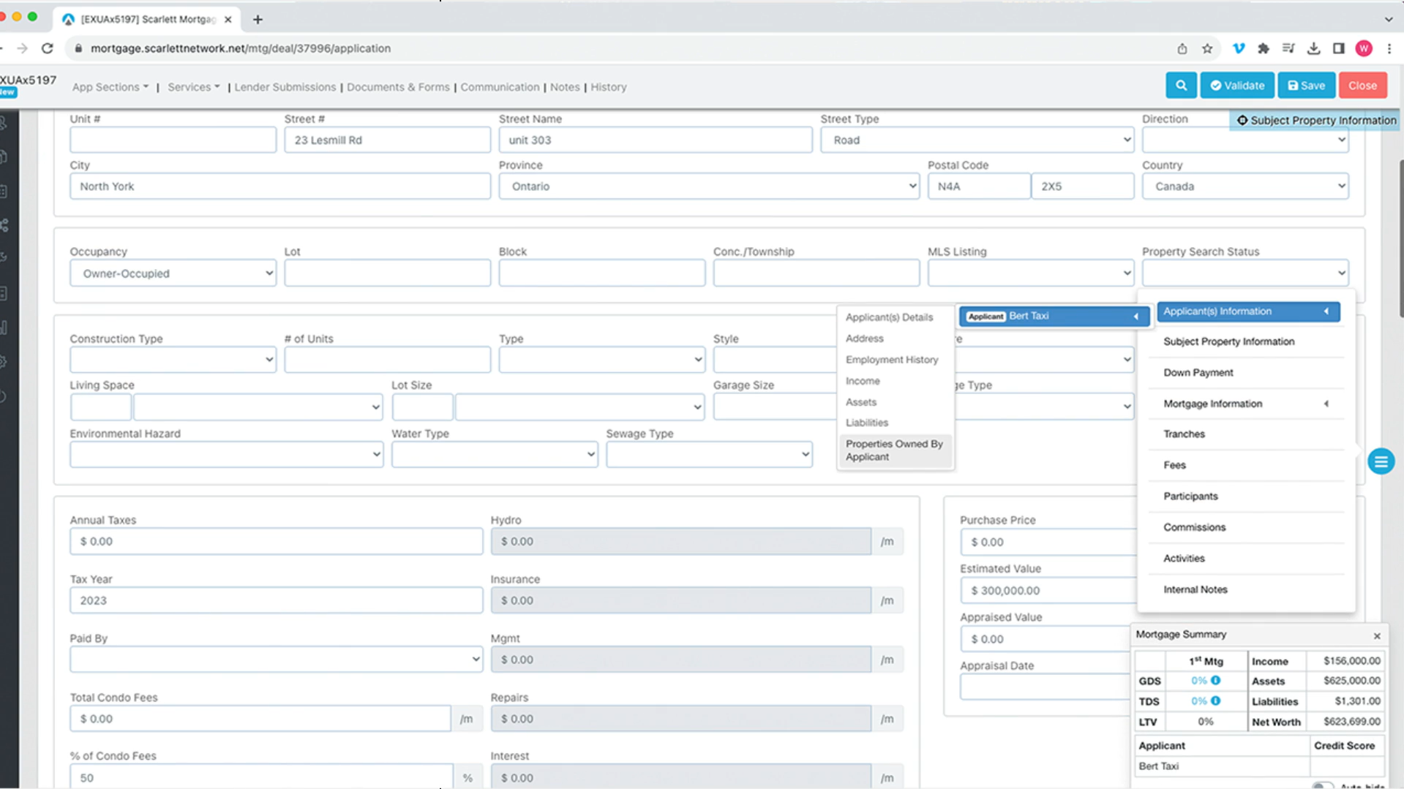Close the Mortgage Summary panel
The height and width of the screenshot is (789, 1404).
[x=1376, y=635]
